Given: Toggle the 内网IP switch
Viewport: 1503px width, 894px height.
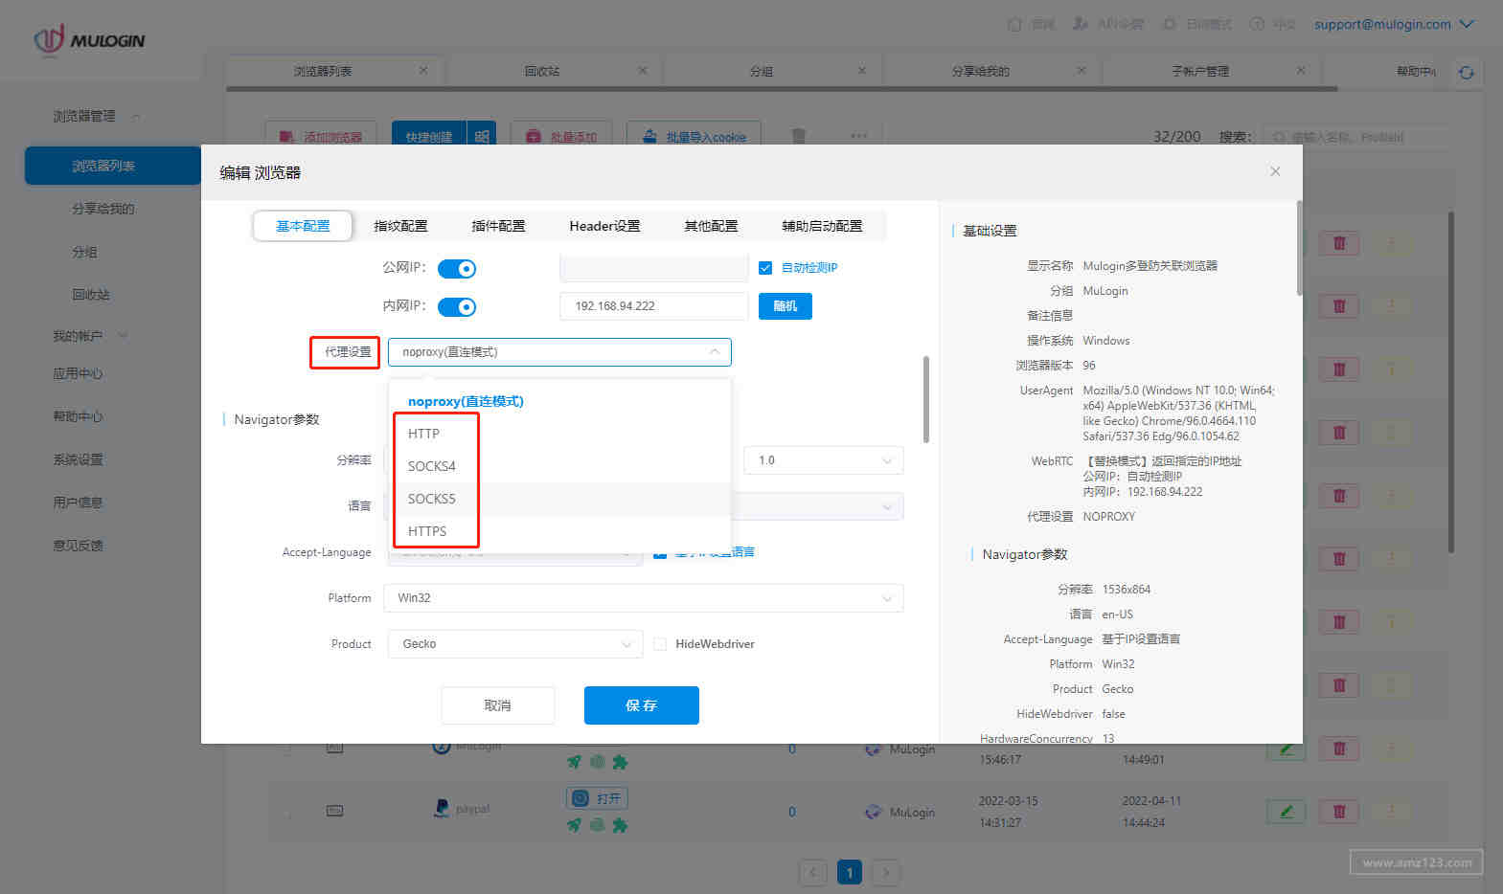Looking at the screenshot, I should tap(457, 307).
